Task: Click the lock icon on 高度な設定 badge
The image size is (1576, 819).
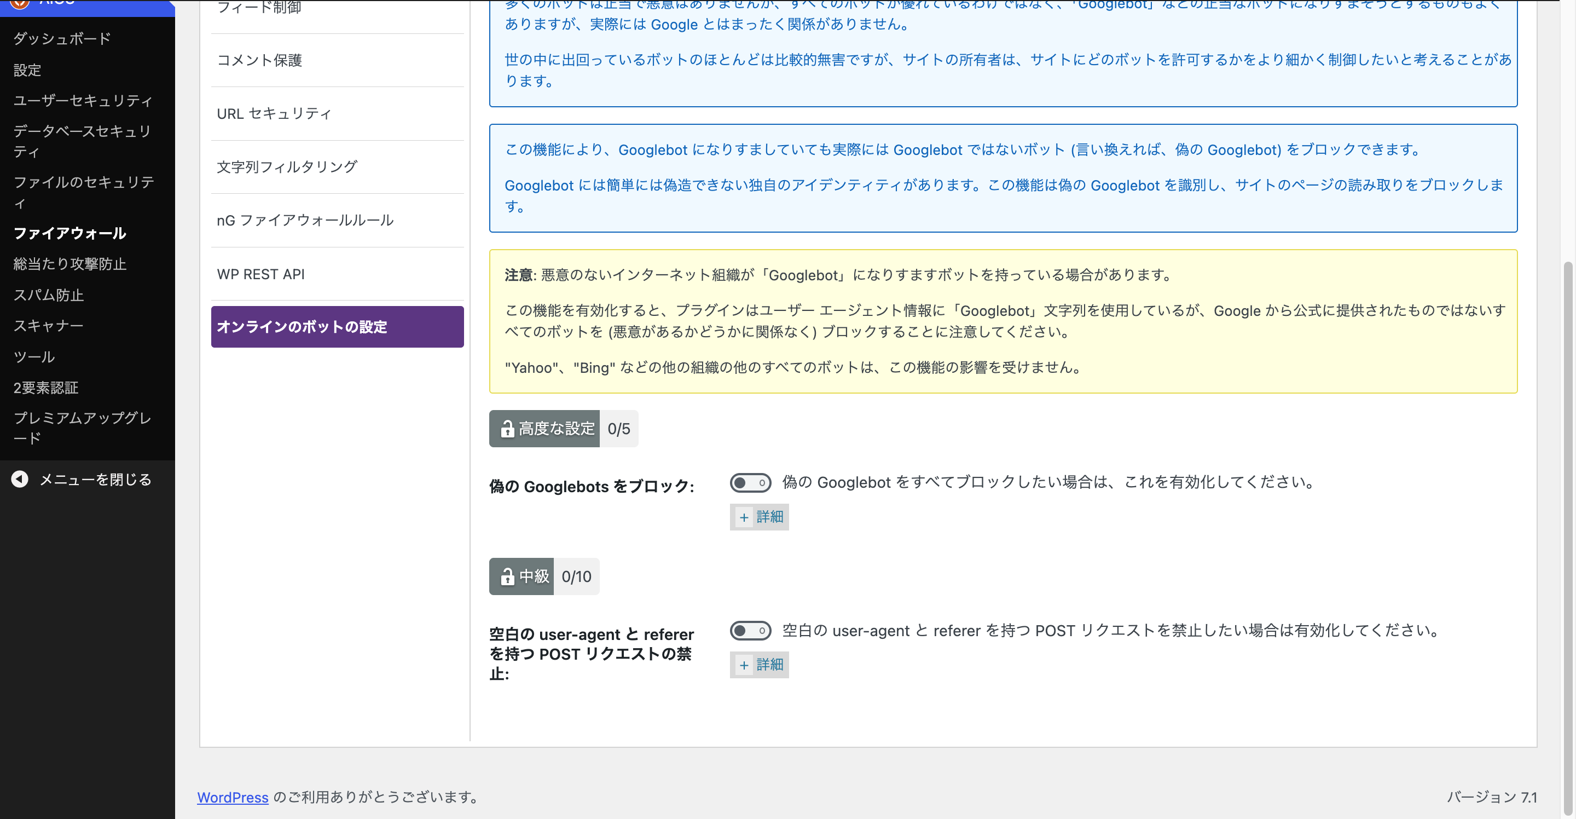Action: tap(507, 429)
